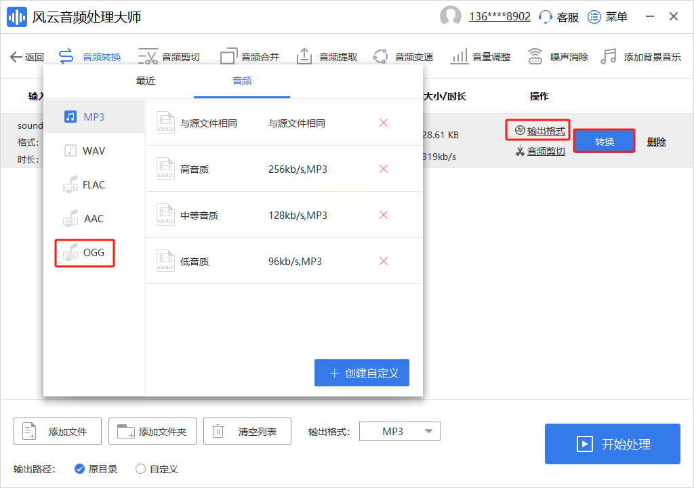694x488 pixels.
Task: Select the 音频提取 audio extract tool
Action: click(x=327, y=57)
